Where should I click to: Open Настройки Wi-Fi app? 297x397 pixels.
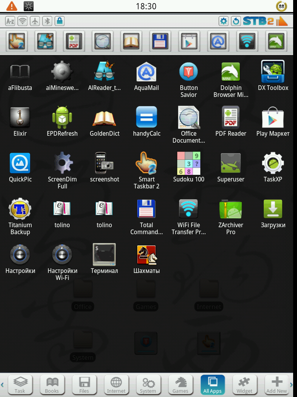(x=62, y=262)
